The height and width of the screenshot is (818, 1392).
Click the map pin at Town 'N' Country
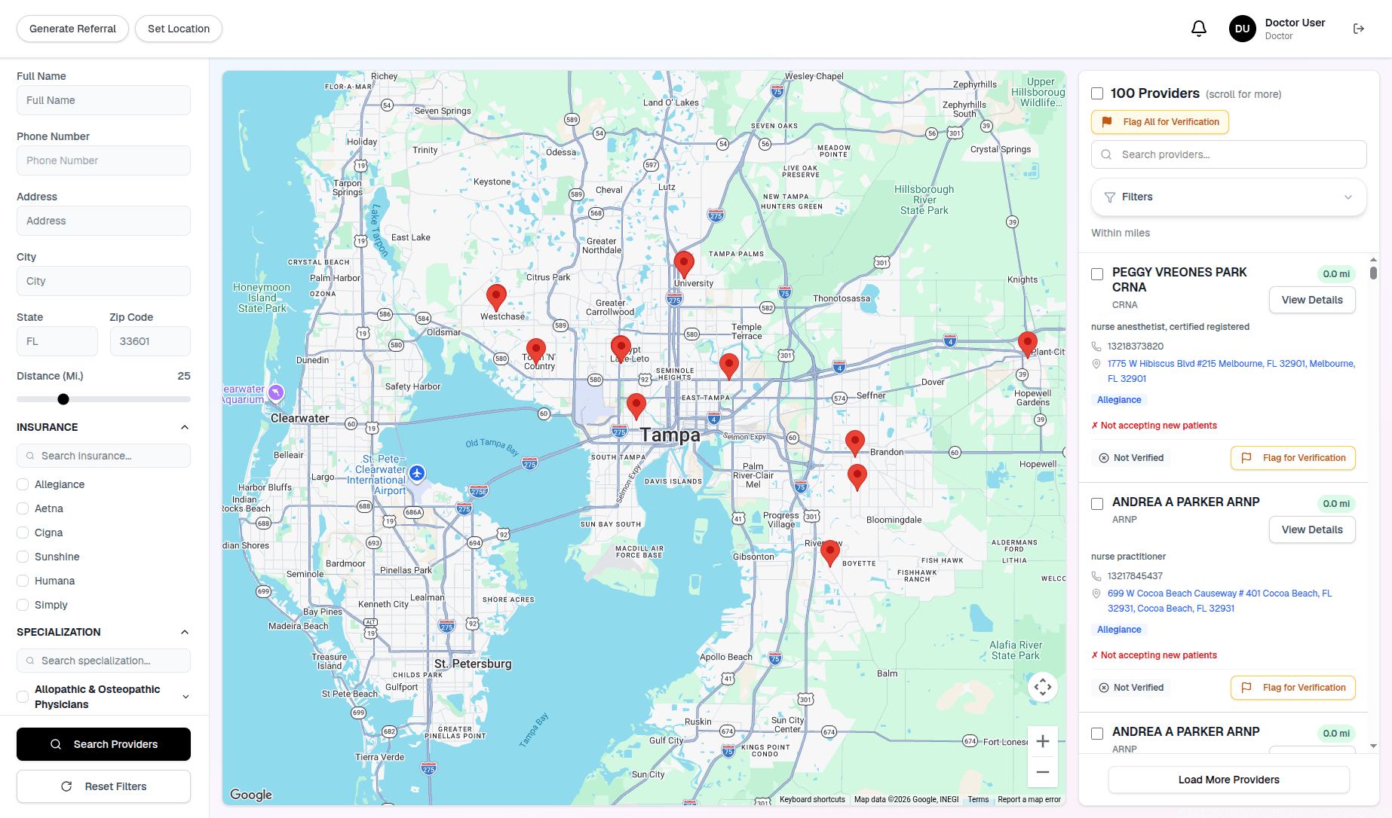pyautogui.click(x=536, y=352)
